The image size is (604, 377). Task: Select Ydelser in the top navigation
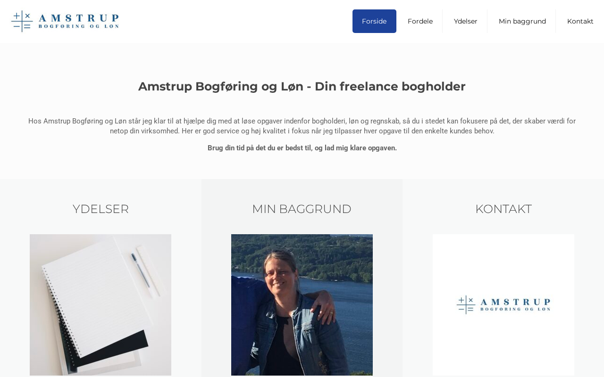click(465, 21)
